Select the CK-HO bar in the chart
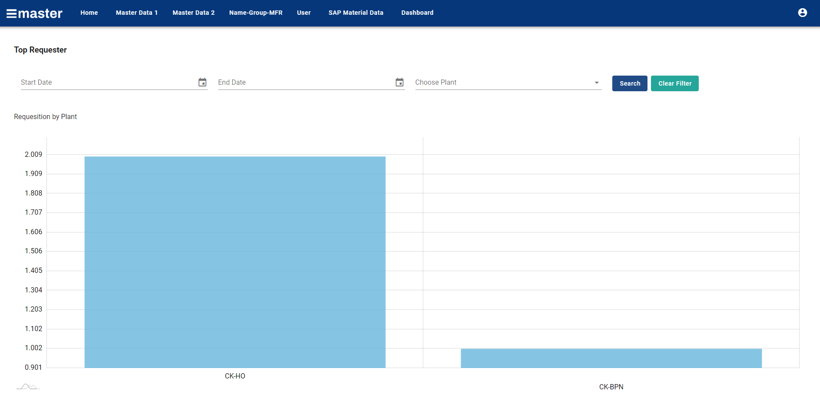This screenshot has width=820, height=408. [x=235, y=261]
